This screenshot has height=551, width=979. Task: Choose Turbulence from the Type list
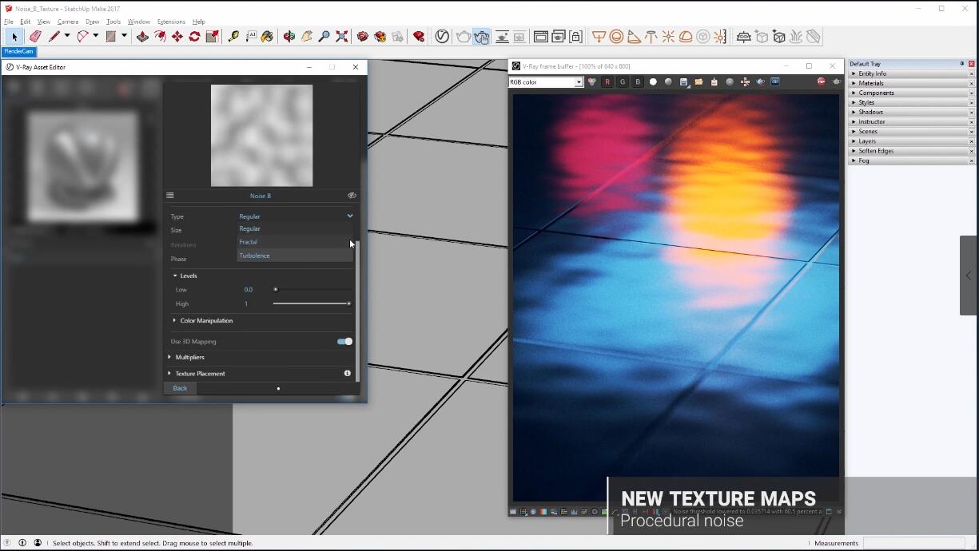(255, 256)
